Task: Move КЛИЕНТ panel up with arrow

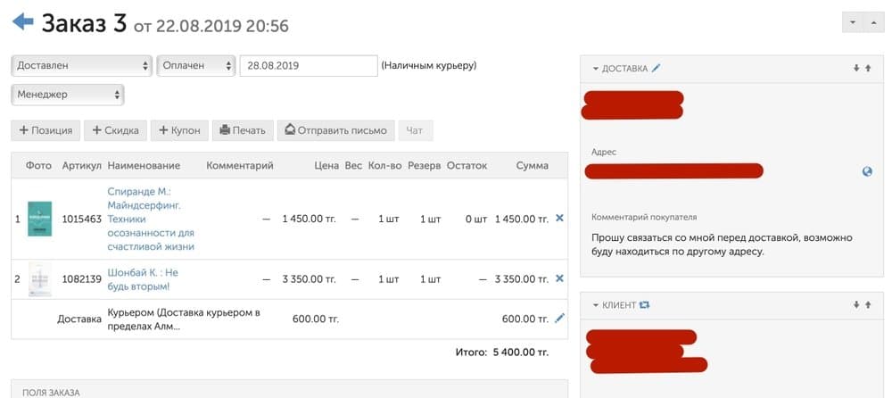Action: tap(868, 305)
